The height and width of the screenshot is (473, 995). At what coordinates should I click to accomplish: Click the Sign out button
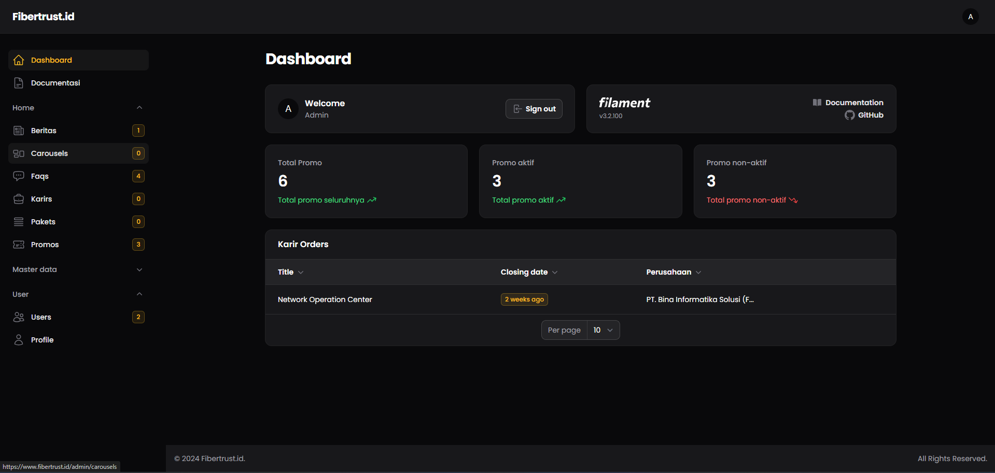534,109
